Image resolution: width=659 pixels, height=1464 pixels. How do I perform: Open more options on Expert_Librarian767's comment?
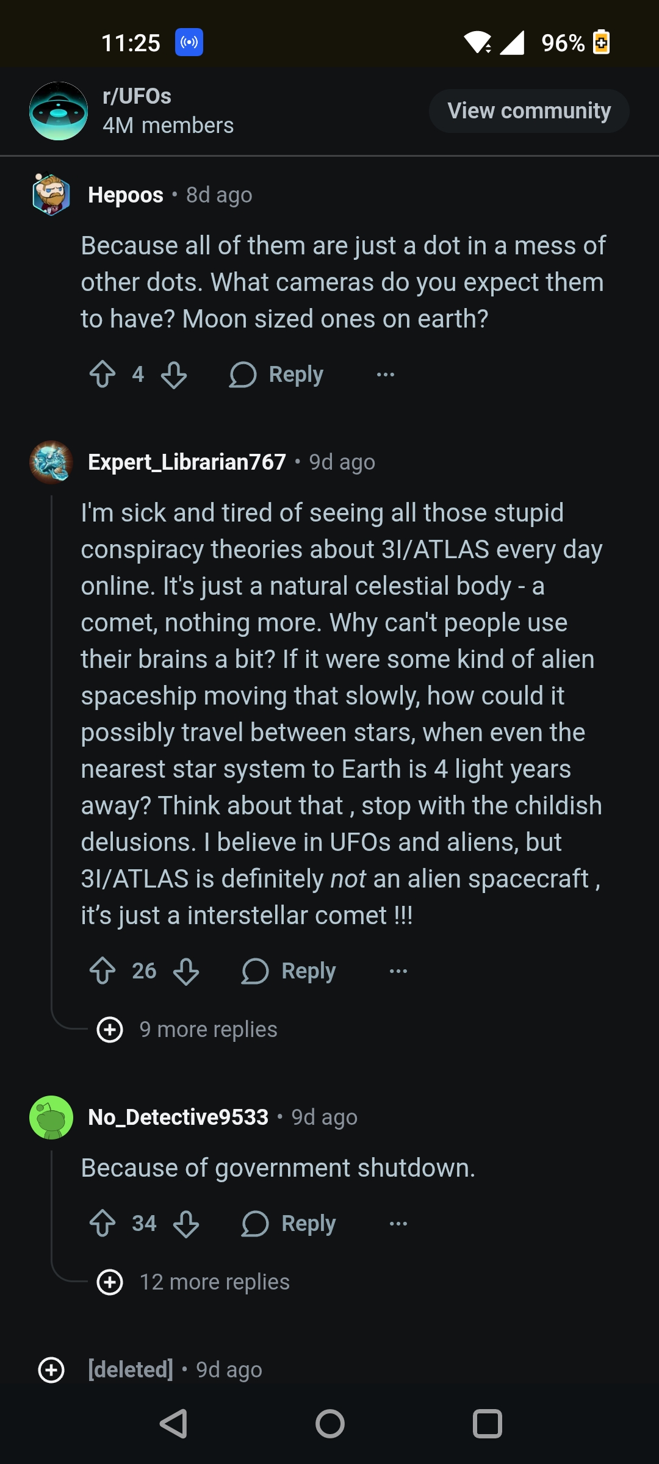click(398, 971)
